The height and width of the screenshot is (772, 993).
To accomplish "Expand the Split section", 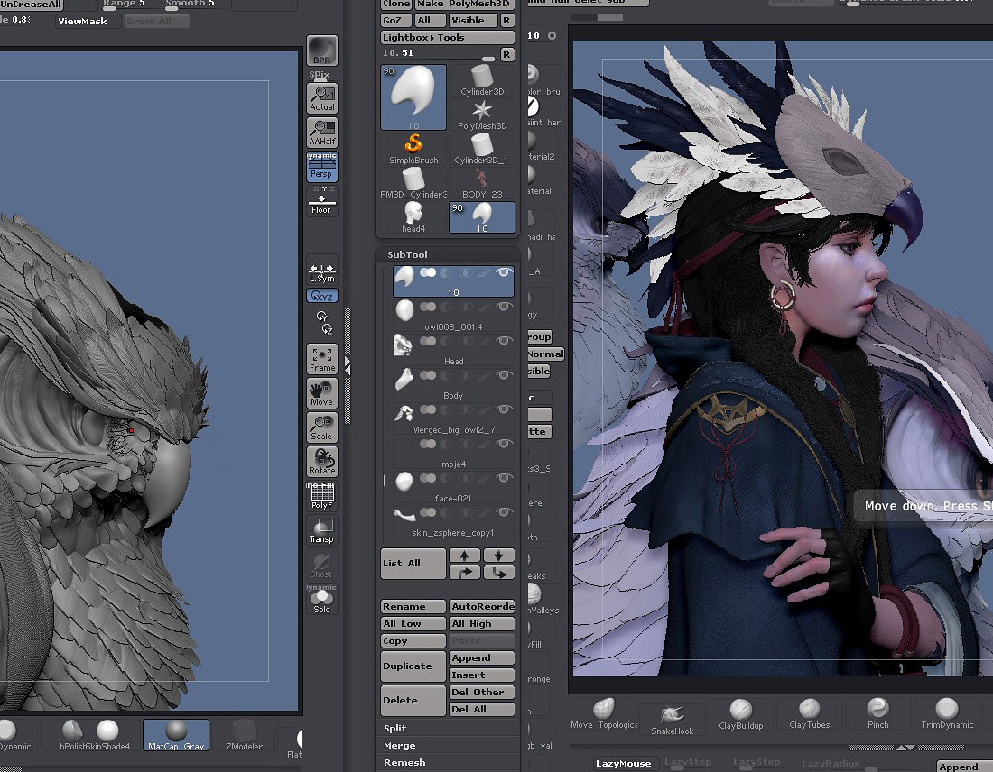I will click(x=395, y=728).
